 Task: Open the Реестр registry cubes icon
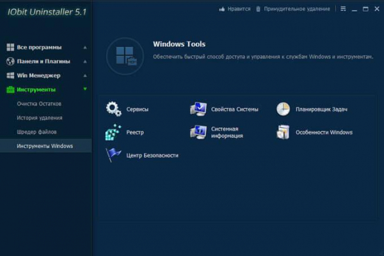click(x=113, y=132)
